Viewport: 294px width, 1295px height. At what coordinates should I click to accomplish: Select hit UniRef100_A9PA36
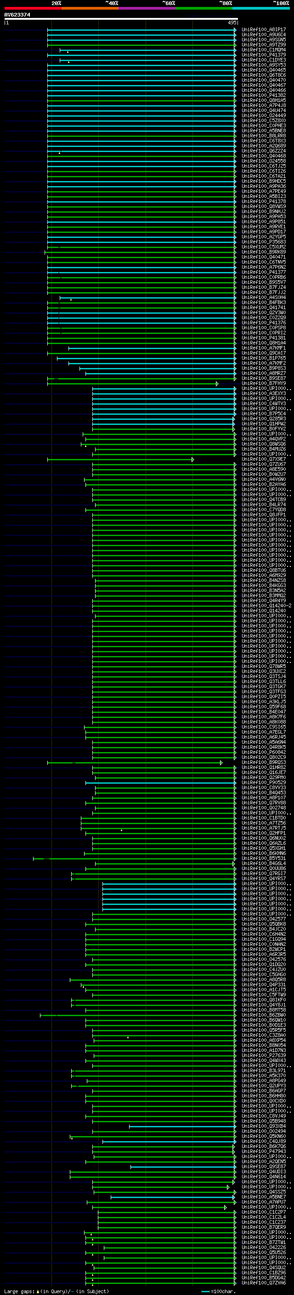click(264, 186)
